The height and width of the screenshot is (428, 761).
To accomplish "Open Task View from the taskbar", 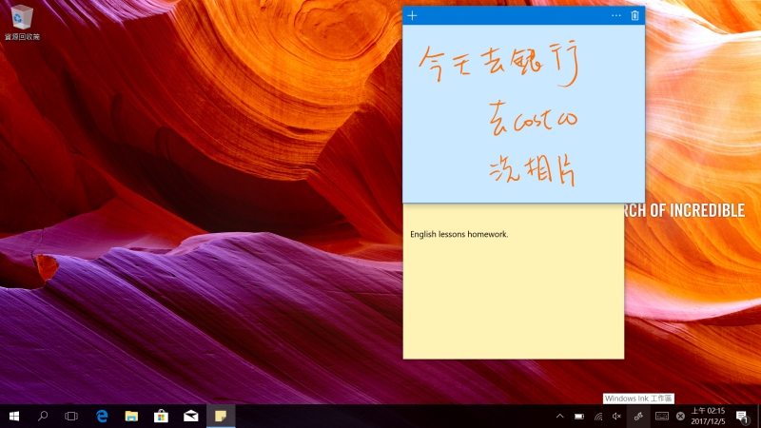I will pyautogui.click(x=71, y=417).
